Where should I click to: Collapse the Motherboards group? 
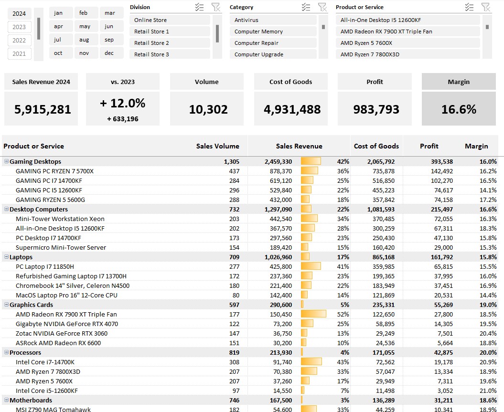[x=7, y=400]
